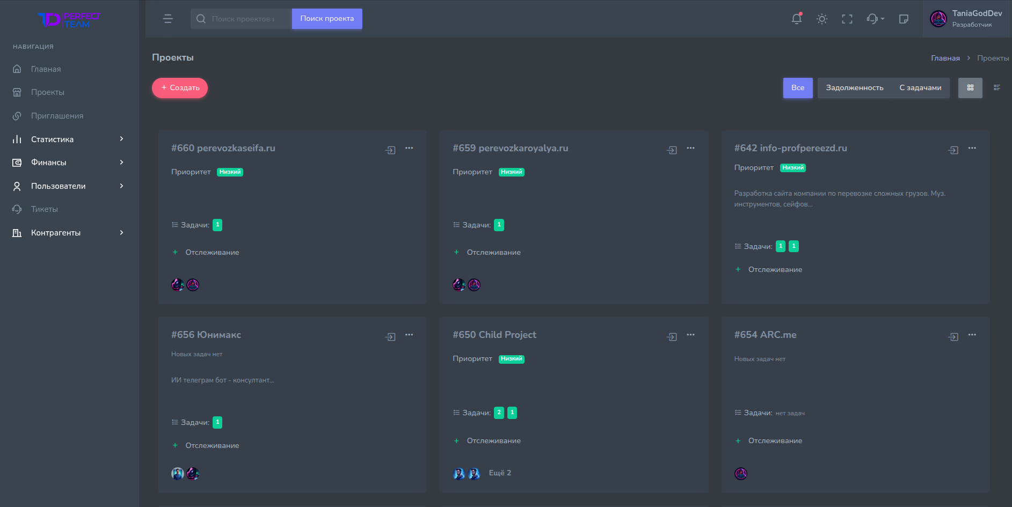Toggle the hamburger sidebar menu icon
This screenshot has width=1012, height=507.
(x=168, y=19)
